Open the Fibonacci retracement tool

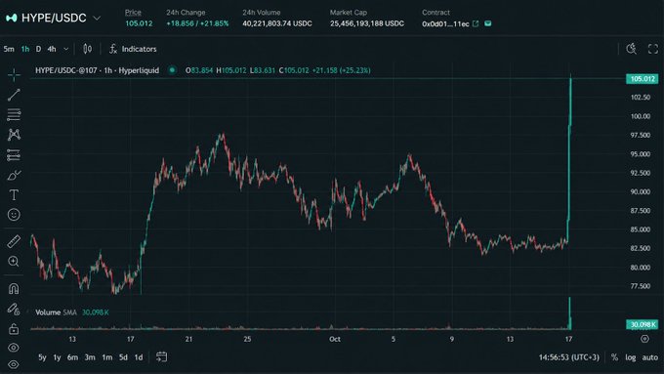[x=14, y=114]
